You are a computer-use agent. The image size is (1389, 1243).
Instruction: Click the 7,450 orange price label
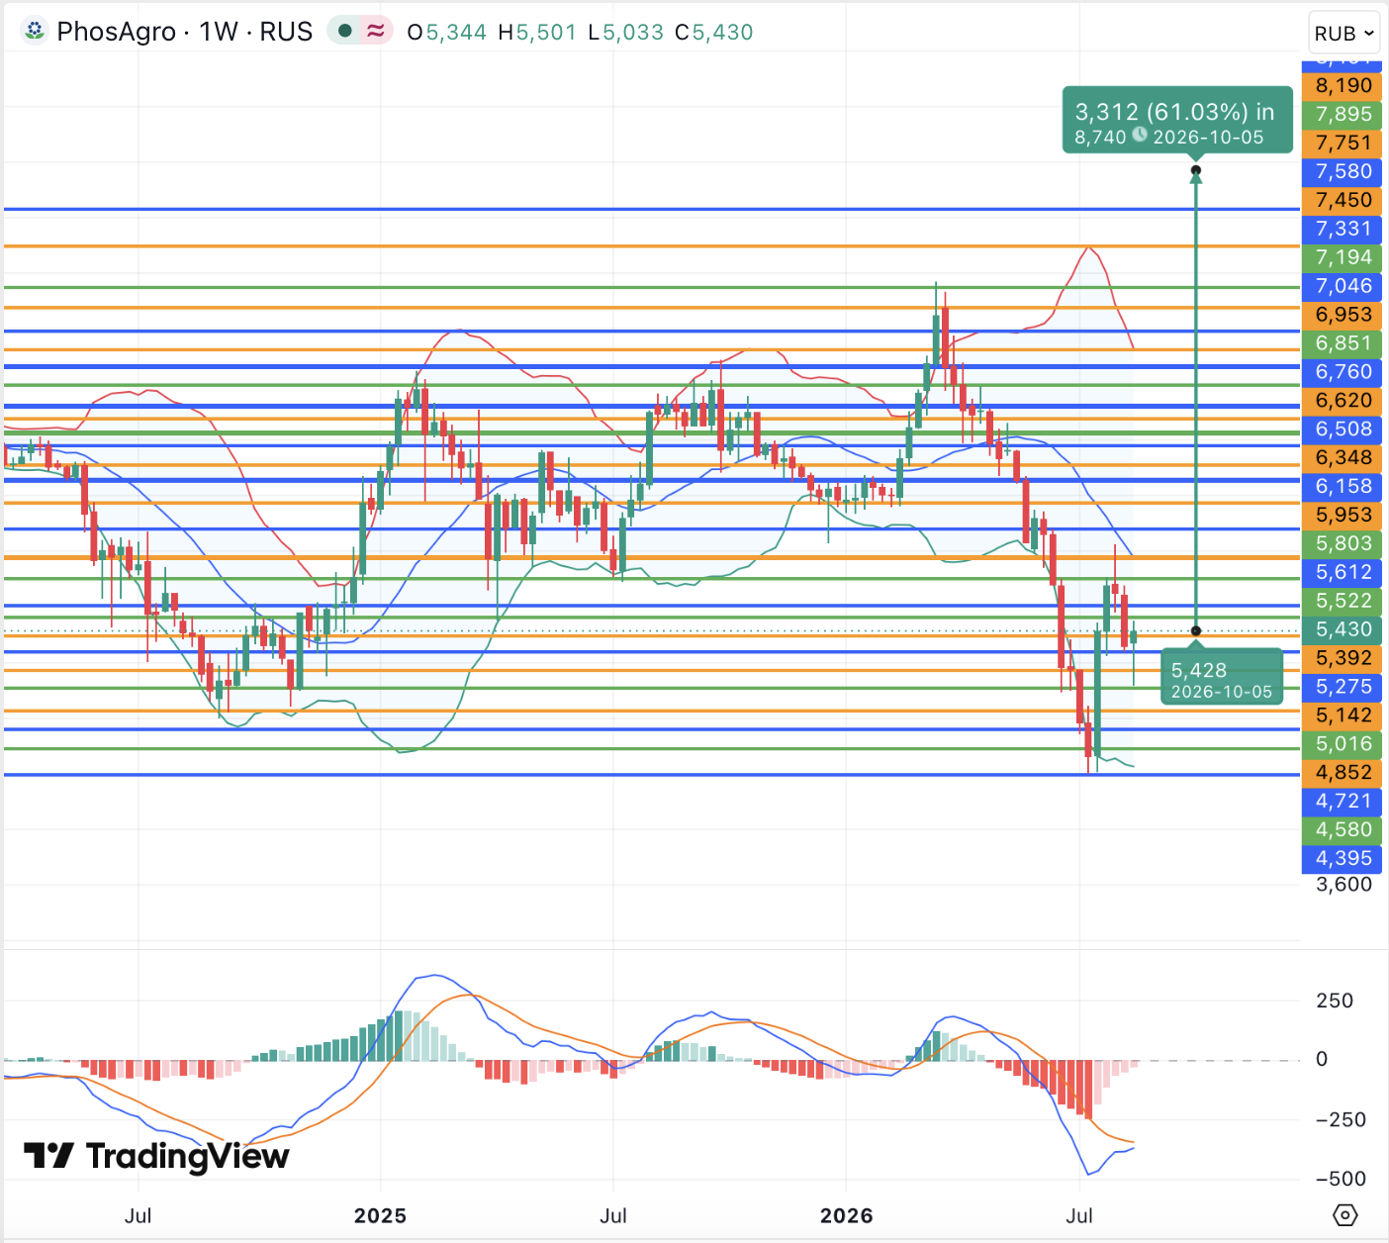1343,201
